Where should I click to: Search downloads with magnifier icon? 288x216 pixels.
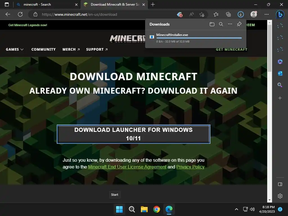[x=221, y=24]
